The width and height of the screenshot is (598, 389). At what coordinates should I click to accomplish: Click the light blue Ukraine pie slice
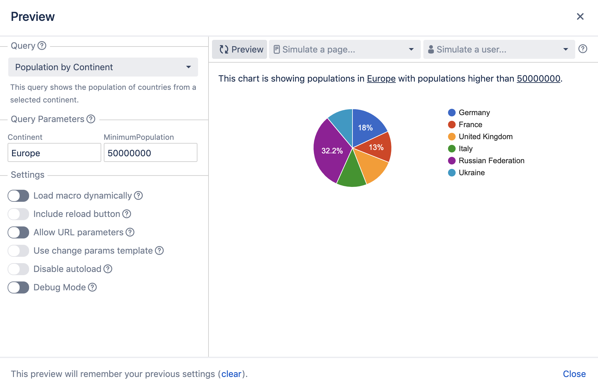pos(343,123)
